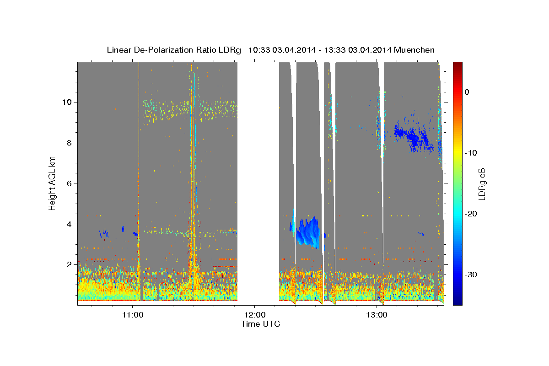Click the '12:00' time tick label

point(254,315)
